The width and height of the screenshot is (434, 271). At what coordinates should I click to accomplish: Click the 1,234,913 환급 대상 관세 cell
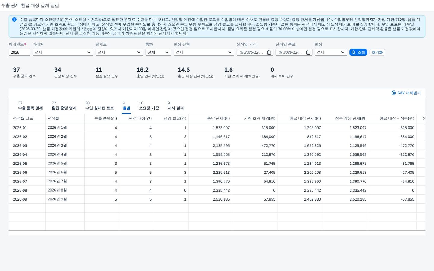[300, 164]
